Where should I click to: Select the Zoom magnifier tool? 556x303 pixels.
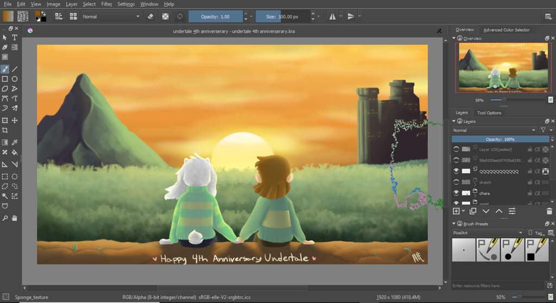point(5,218)
